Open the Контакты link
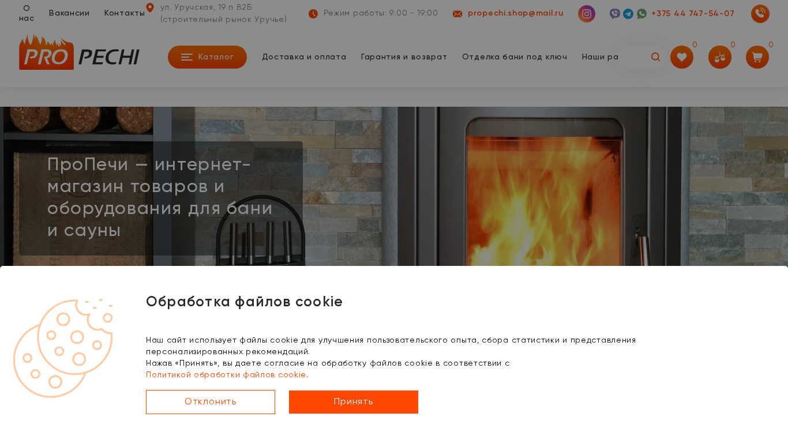Image resolution: width=788 pixels, height=443 pixels. pos(125,13)
